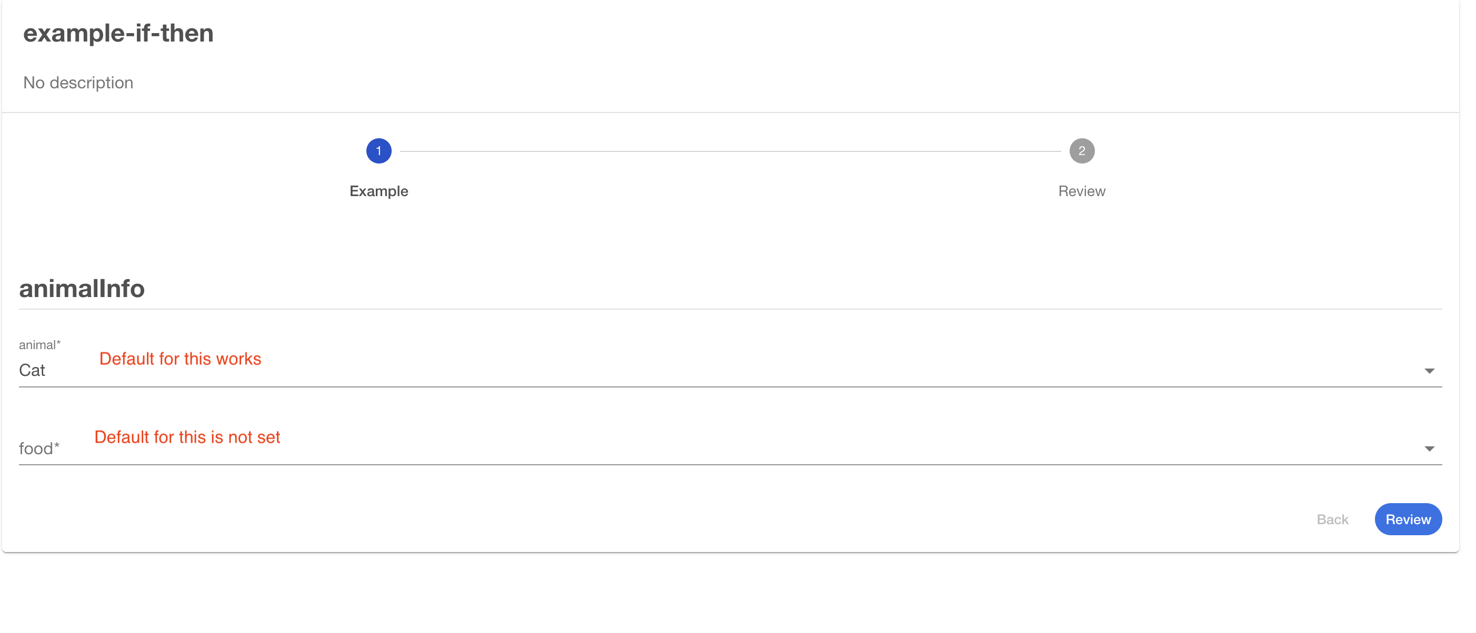
Task: Click the gray stepper dot for Review
Action: point(1081,150)
